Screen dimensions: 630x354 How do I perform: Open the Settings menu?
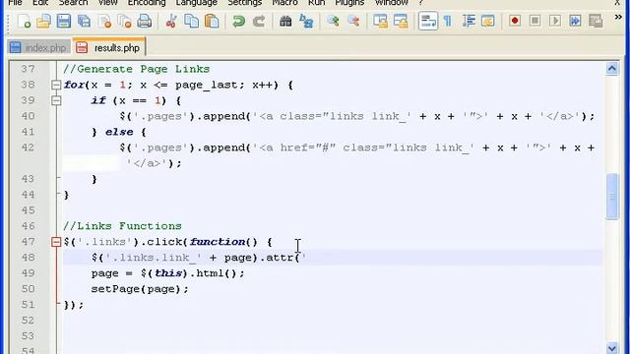coord(245,3)
